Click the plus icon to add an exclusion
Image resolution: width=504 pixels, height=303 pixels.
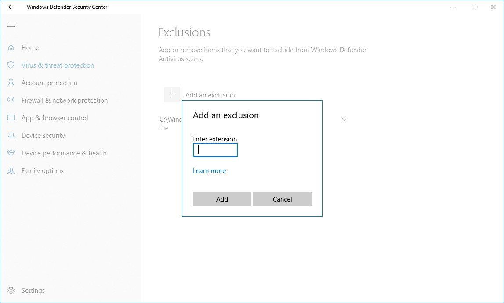coord(172,94)
